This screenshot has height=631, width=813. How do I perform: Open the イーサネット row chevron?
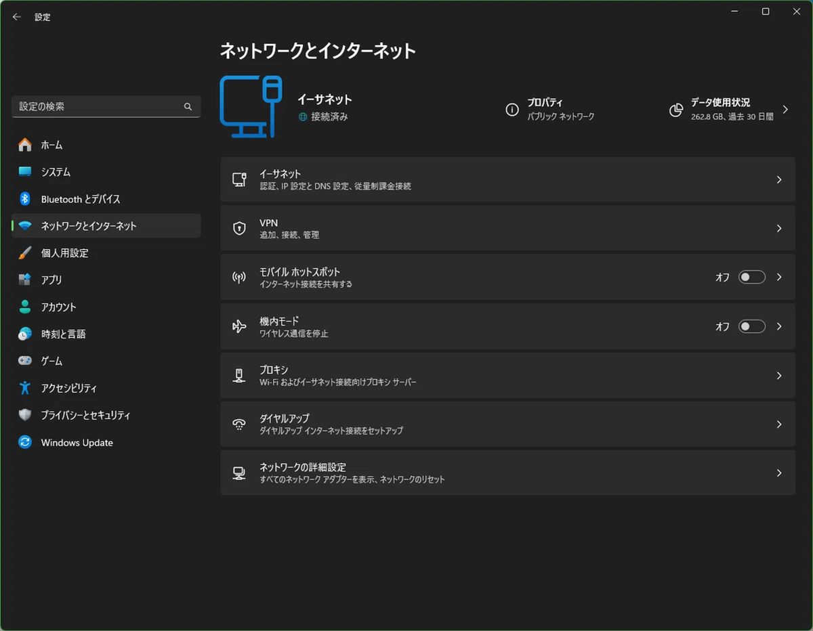779,179
